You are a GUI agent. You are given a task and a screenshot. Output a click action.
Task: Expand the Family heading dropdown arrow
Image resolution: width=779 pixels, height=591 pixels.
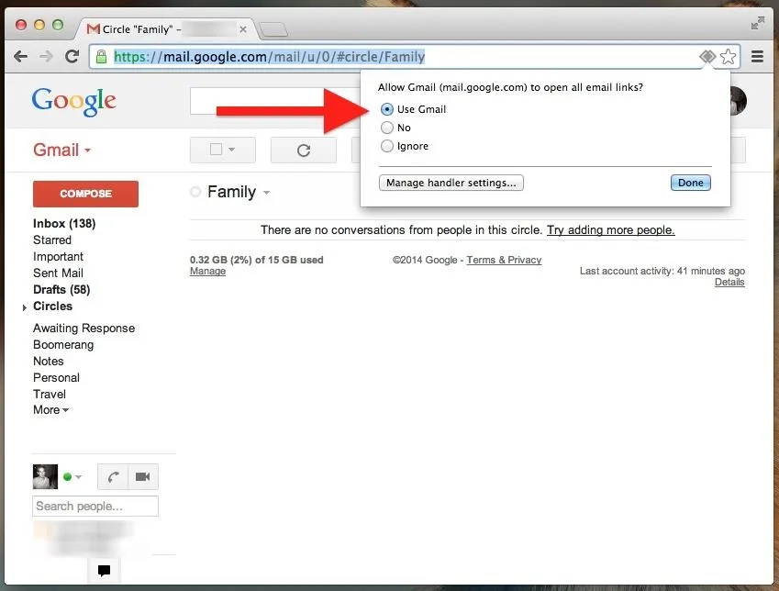tap(266, 193)
